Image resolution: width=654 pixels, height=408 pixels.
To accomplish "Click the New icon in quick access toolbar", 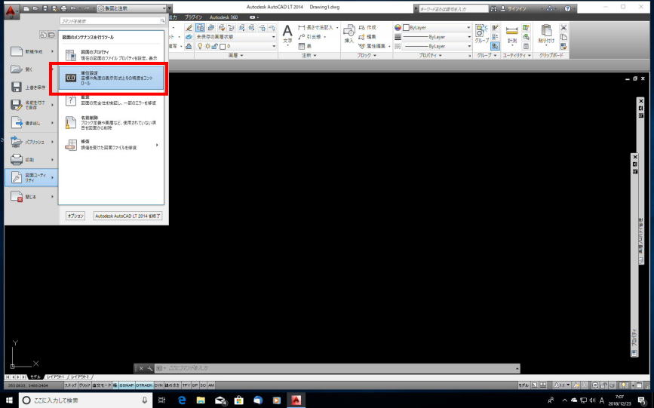I will tap(26, 8).
